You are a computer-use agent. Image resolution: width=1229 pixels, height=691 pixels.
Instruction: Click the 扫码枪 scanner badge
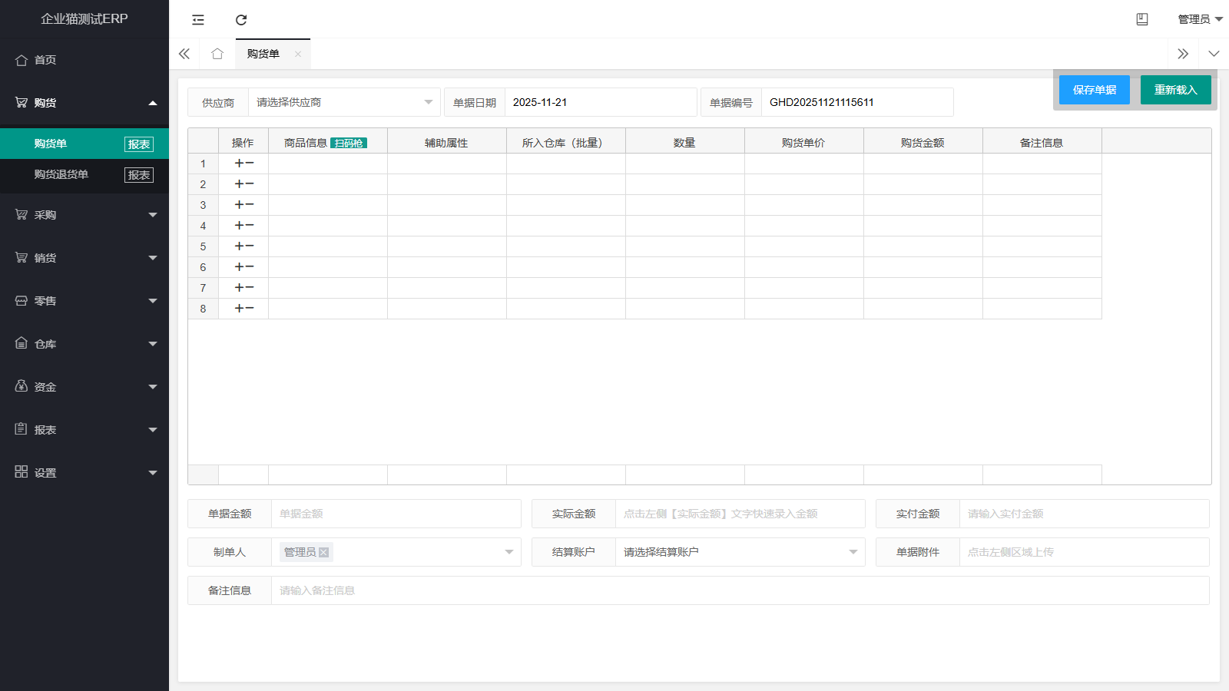coord(349,144)
